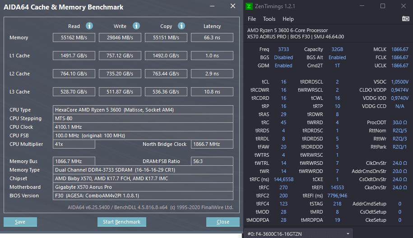
Task: Select L1 Cache Write 757.12 GB/s
Action: point(120,56)
